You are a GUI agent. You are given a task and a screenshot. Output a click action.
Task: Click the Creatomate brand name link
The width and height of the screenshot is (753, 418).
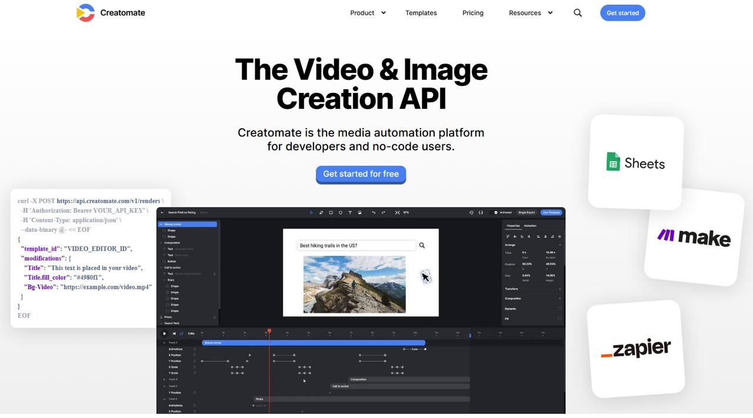[122, 12]
